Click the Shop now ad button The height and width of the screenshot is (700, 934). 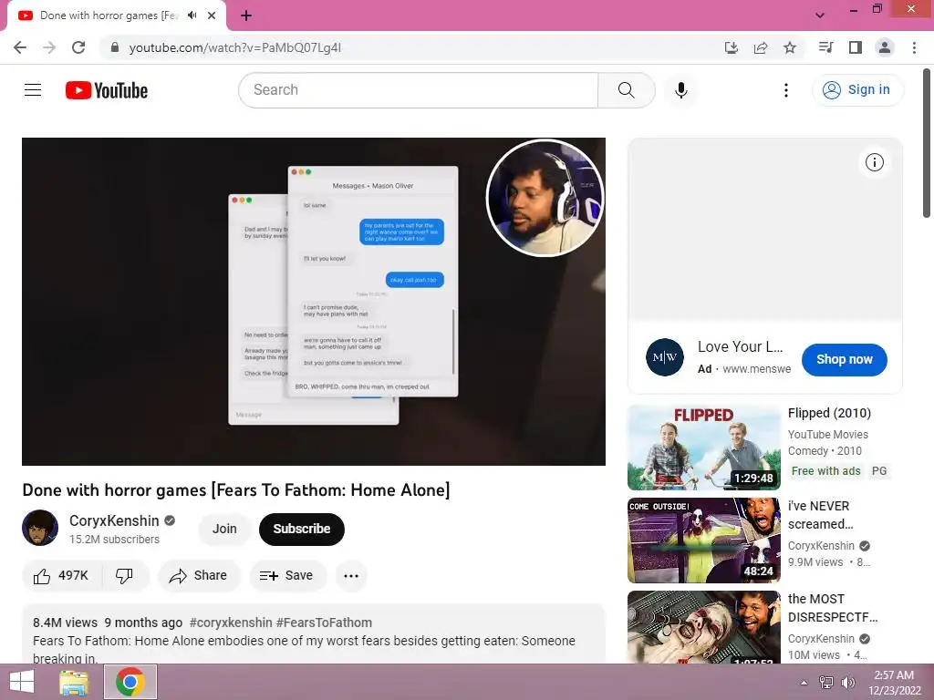pyautogui.click(x=844, y=359)
